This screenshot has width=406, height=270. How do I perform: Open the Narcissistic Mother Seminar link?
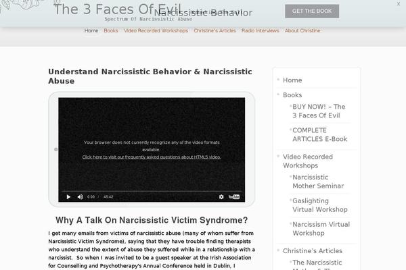click(x=318, y=182)
